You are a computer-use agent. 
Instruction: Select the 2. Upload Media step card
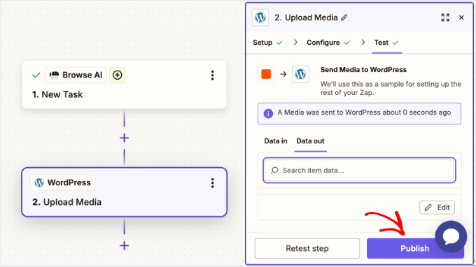[x=124, y=192]
